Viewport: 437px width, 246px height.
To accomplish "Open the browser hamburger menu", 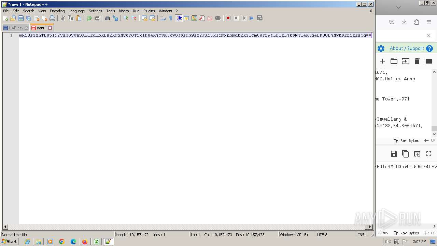I will coord(429,22).
